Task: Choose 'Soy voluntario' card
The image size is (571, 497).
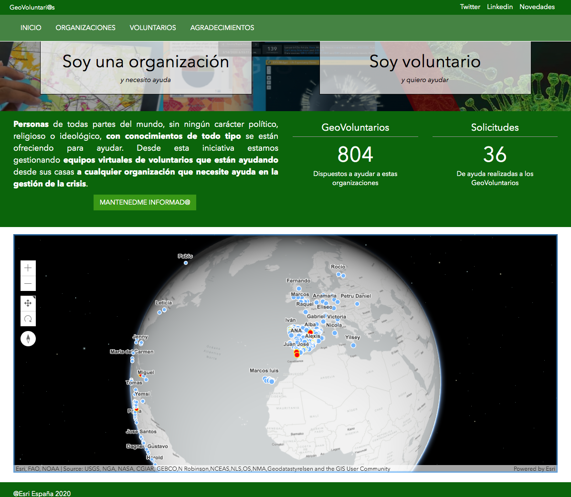Action: coord(425,68)
